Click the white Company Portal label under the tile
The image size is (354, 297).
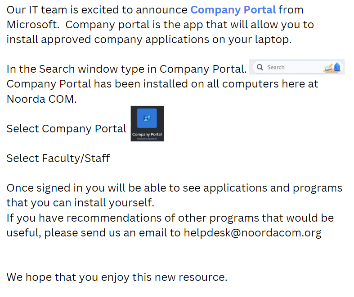pyautogui.click(x=147, y=134)
